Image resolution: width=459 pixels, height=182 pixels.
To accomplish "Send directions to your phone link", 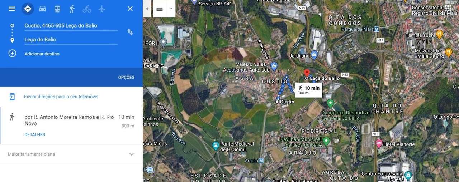I will tap(61, 97).
